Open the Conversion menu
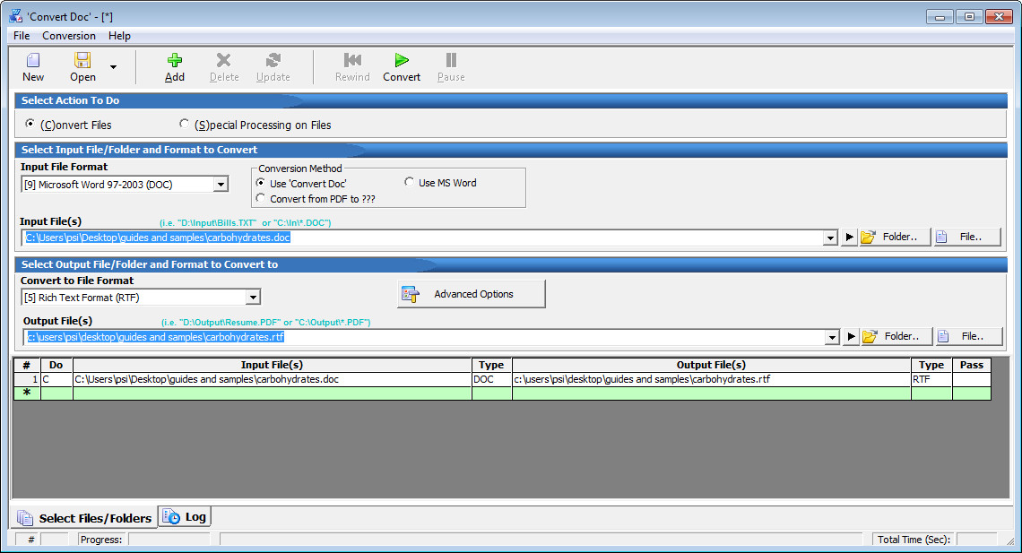 pyautogui.click(x=68, y=35)
